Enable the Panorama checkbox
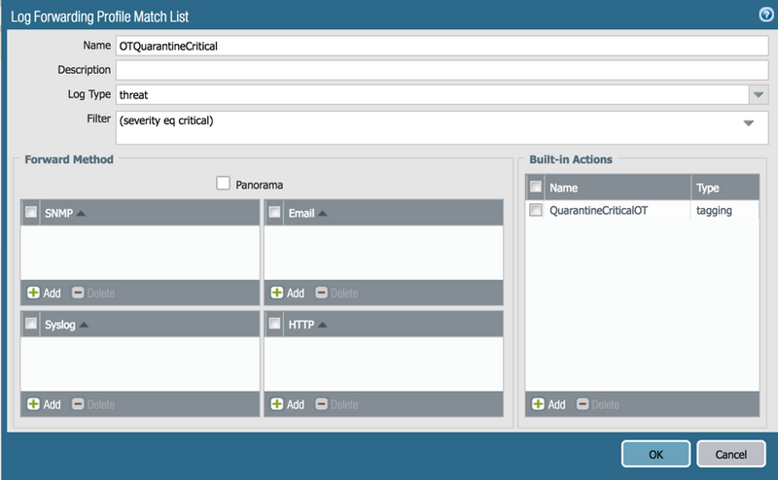Image resolution: width=778 pixels, height=480 pixels. click(x=223, y=183)
